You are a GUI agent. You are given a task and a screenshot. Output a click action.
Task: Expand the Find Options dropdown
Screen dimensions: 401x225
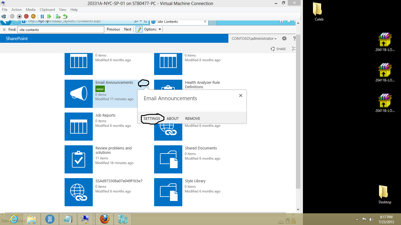[x=153, y=29]
